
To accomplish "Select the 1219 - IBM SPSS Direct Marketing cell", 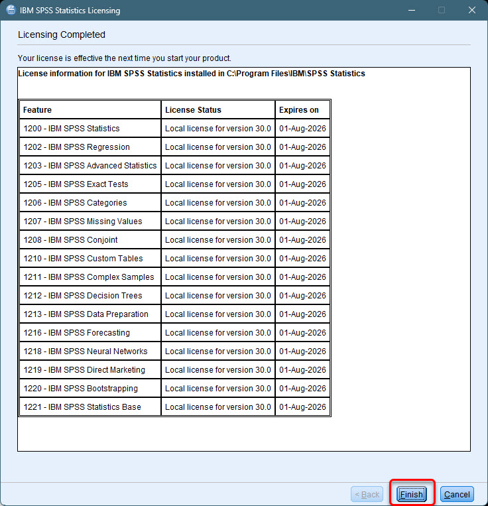I will (90, 369).
